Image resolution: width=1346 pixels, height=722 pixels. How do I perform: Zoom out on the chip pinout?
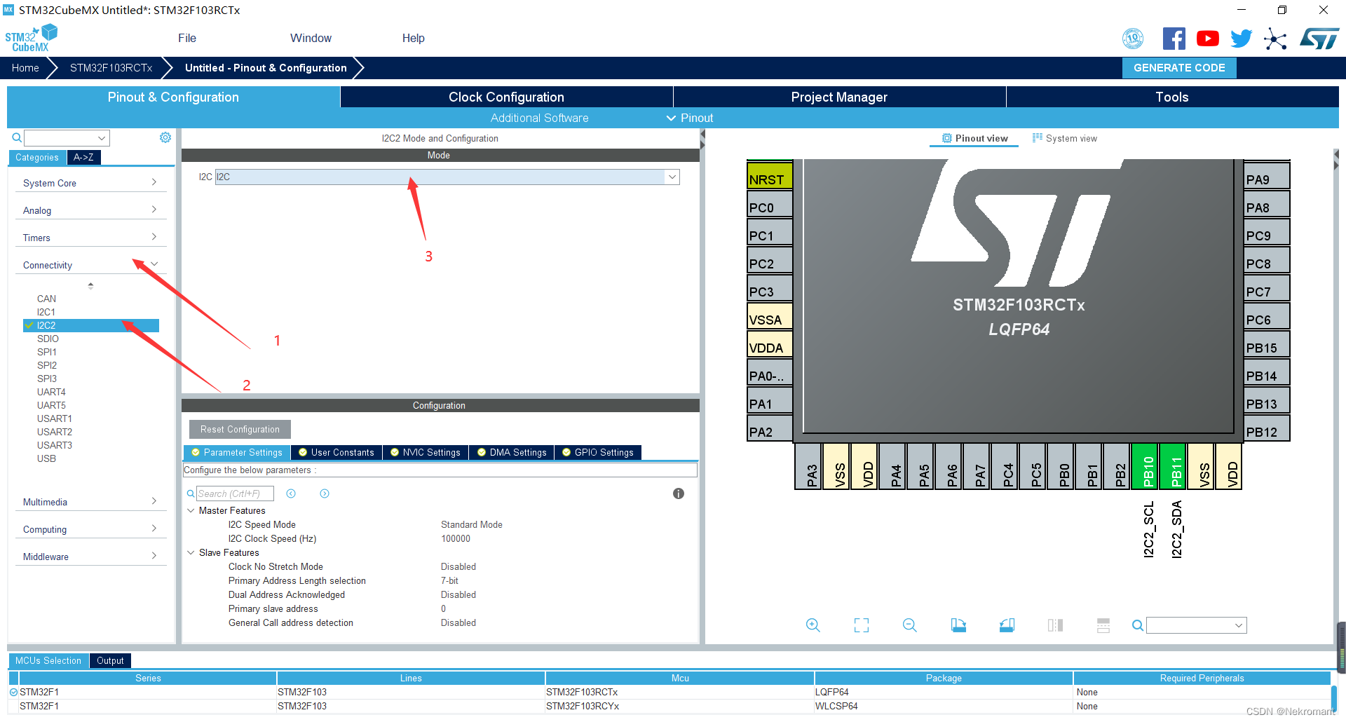click(910, 625)
